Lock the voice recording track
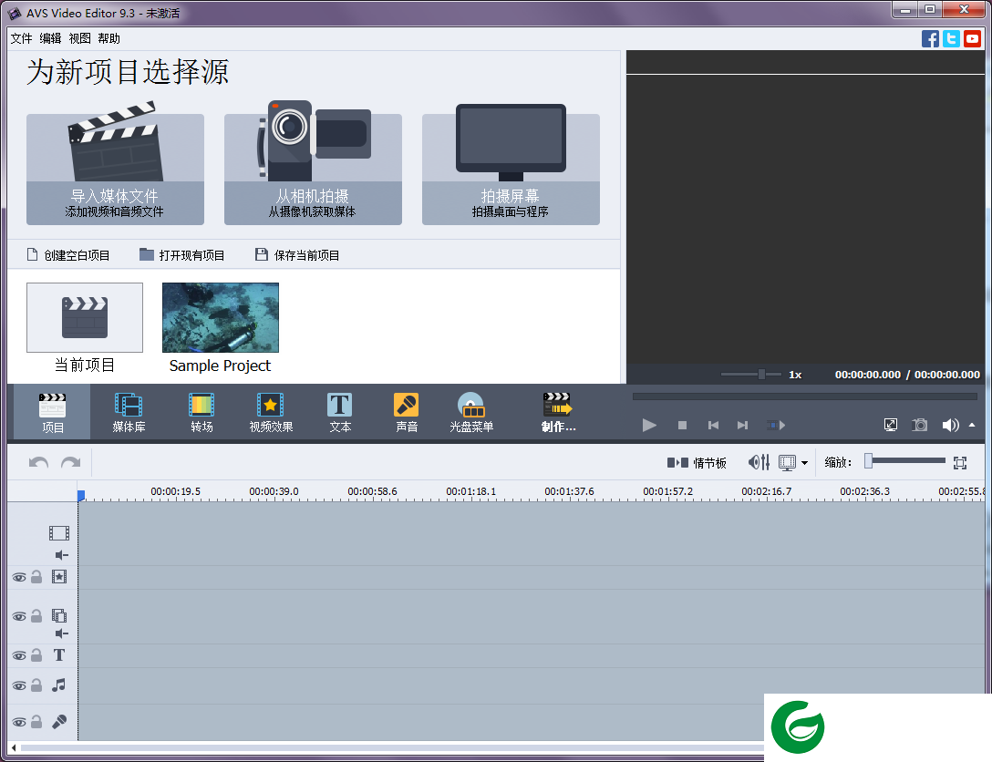Screen dimensions: 992x762 tap(36, 722)
